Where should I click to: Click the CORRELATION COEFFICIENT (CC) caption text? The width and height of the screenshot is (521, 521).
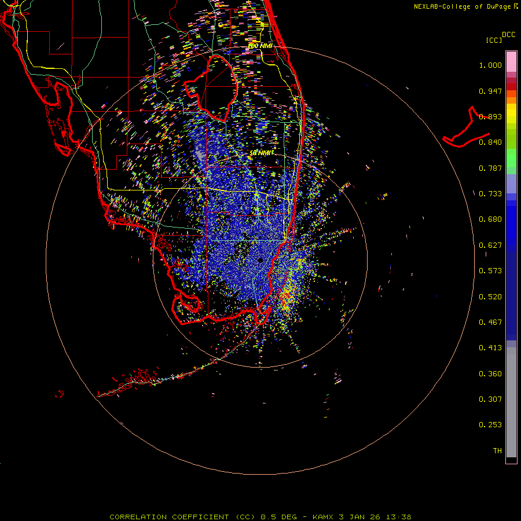tap(182, 517)
